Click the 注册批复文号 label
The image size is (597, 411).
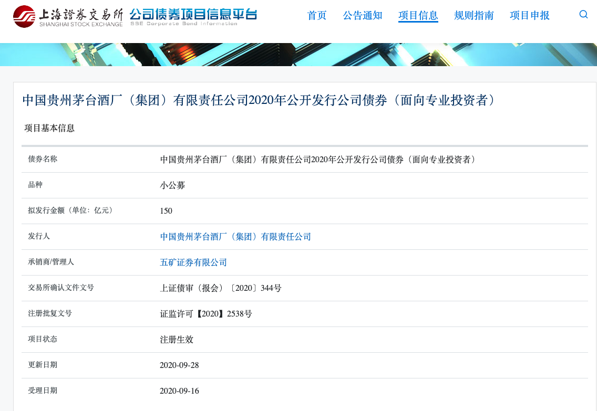(50, 313)
